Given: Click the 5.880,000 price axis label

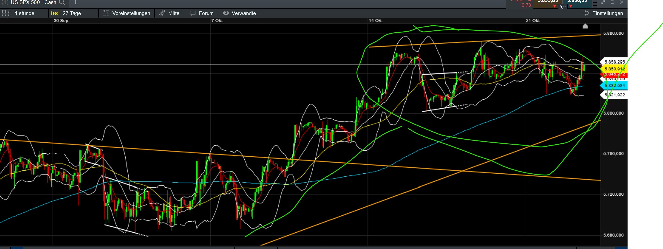Looking at the screenshot, I should click(613, 33).
